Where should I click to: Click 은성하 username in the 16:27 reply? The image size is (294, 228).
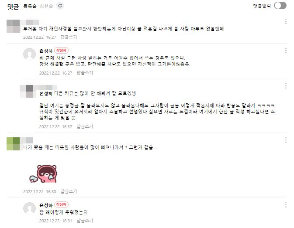(46, 51)
